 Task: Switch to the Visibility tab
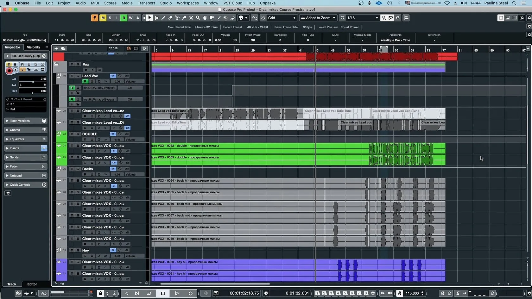[x=34, y=47]
